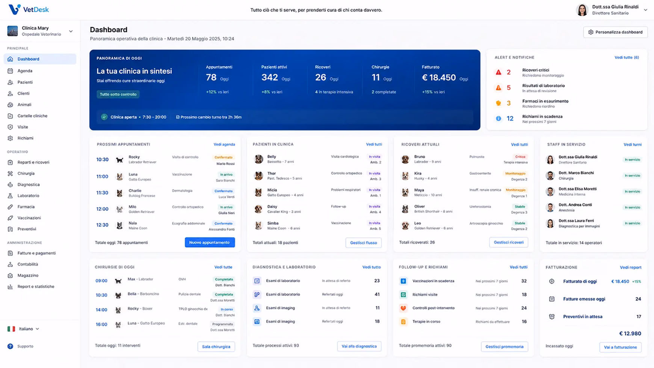Click Dott. Marco Bianchi staff photo
Image resolution: width=654 pixels, height=368 pixels.
pos(550,176)
